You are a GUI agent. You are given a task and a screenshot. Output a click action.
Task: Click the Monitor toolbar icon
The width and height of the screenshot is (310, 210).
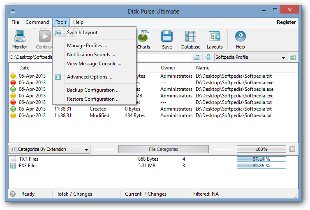click(20, 36)
